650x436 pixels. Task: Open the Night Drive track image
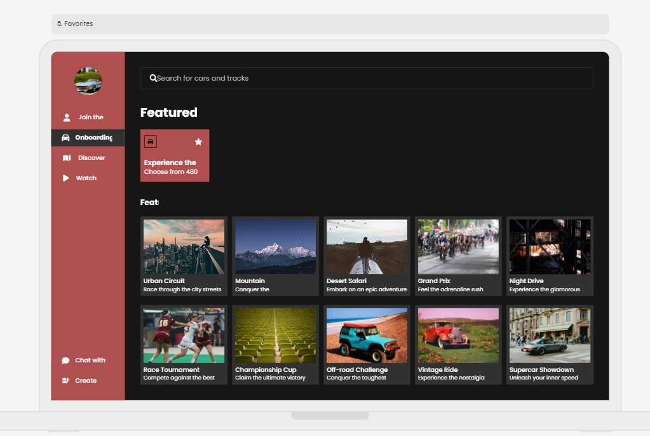click(x=550, y=247)
